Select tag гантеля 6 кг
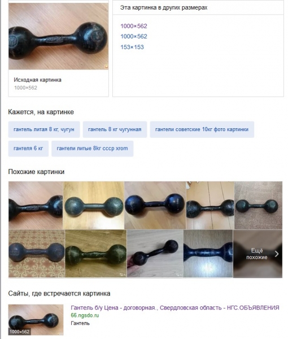 click(x=28, y=148)
